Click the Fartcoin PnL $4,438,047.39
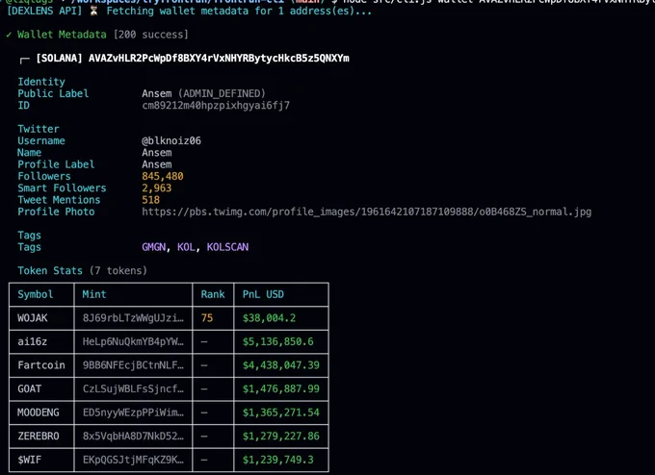This screenshot has width=655, height=475. 281,365
